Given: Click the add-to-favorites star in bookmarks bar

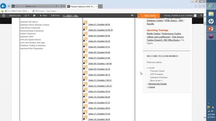Looking at the screenshot, I should click(x=2, y=11).
